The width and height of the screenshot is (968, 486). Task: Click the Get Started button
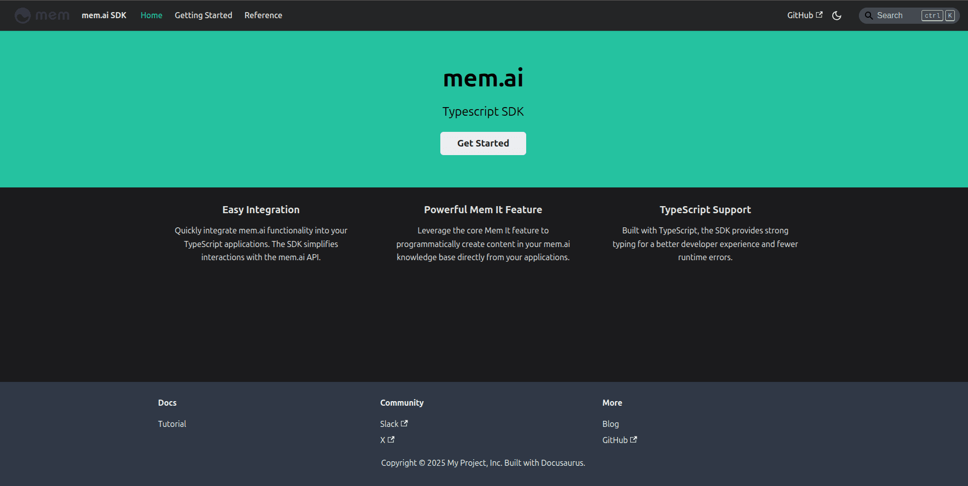click(x=483, y=143)
